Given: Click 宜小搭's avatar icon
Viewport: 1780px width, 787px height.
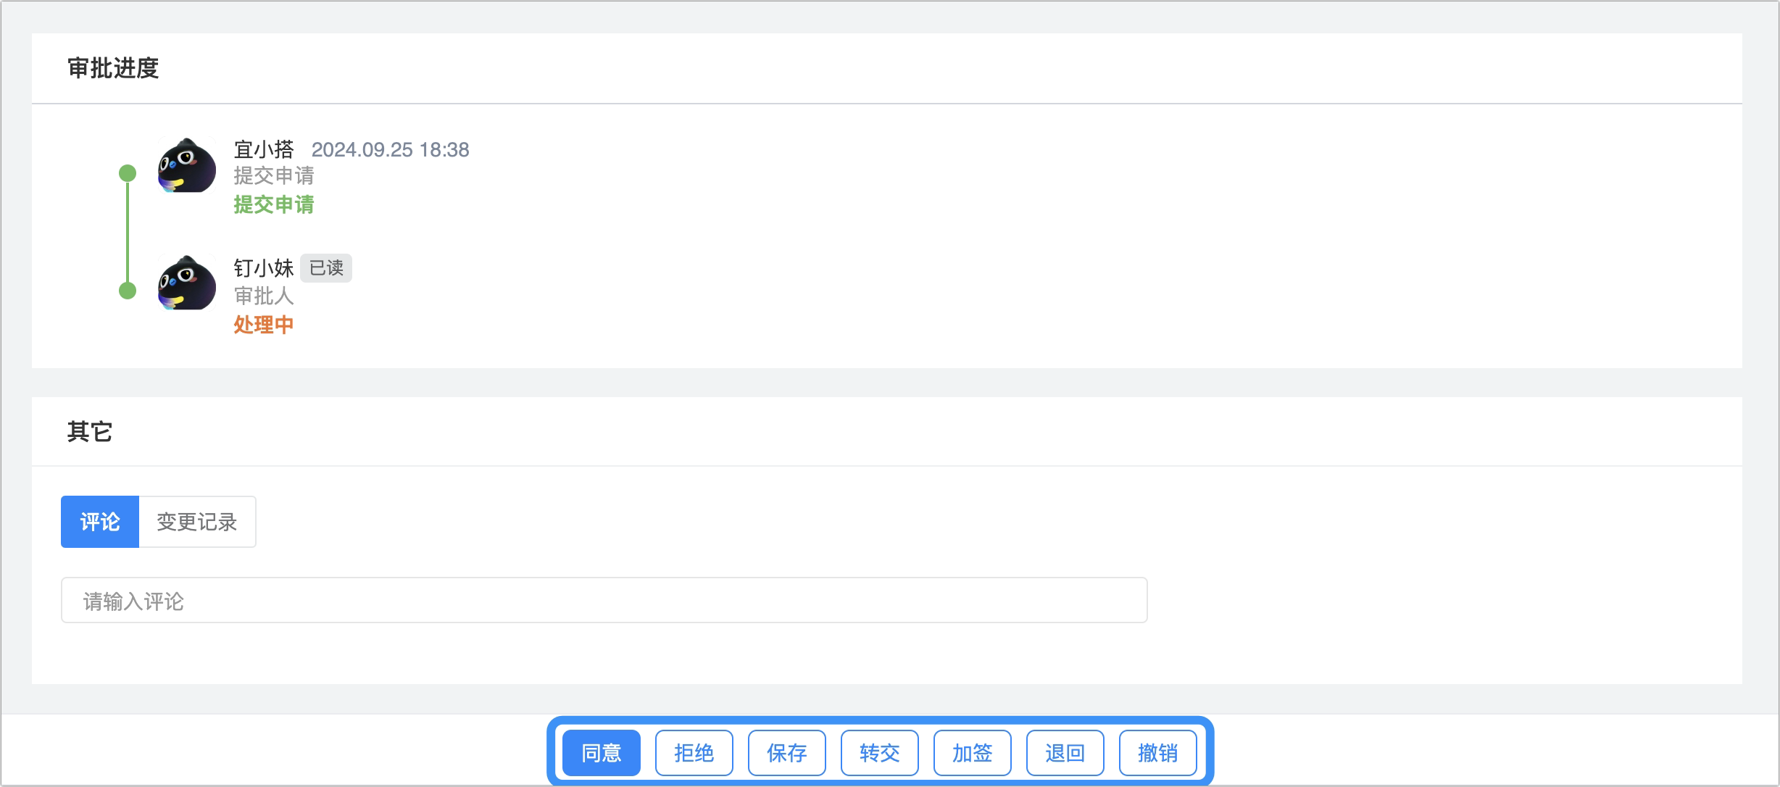Looking at the screenshot, I should [x=187, y=165].
